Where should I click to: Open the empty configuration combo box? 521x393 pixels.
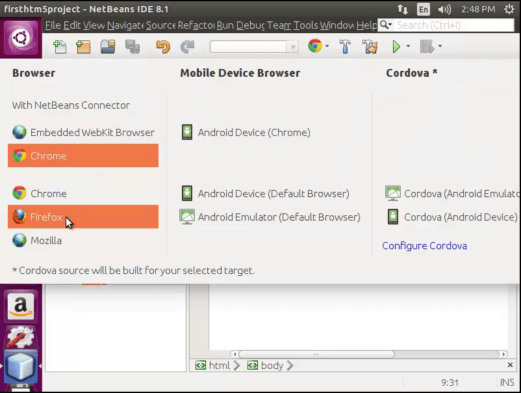tap(254, 47)
